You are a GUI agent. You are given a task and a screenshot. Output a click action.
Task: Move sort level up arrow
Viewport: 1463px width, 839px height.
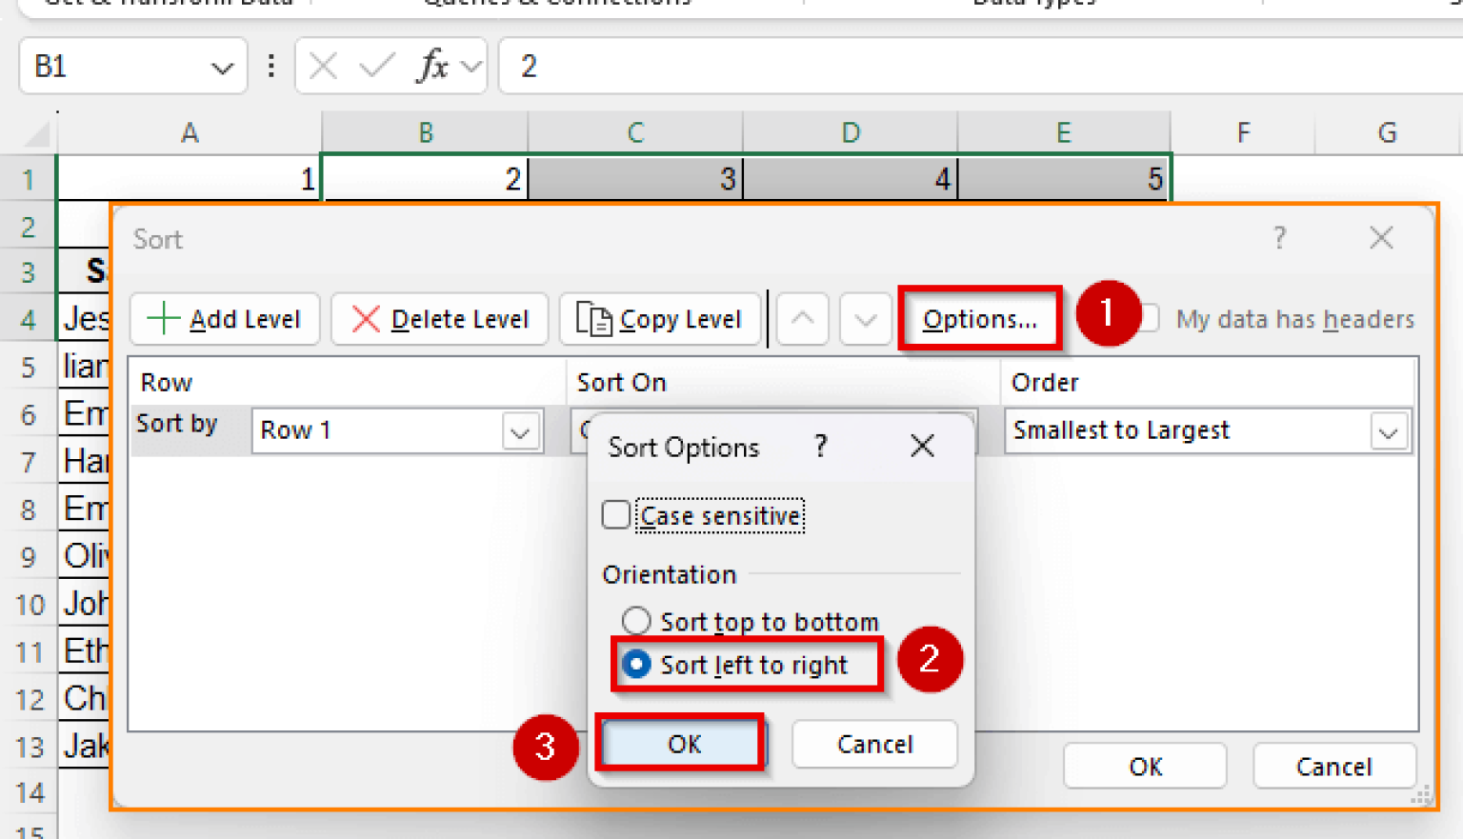point(803,319)
